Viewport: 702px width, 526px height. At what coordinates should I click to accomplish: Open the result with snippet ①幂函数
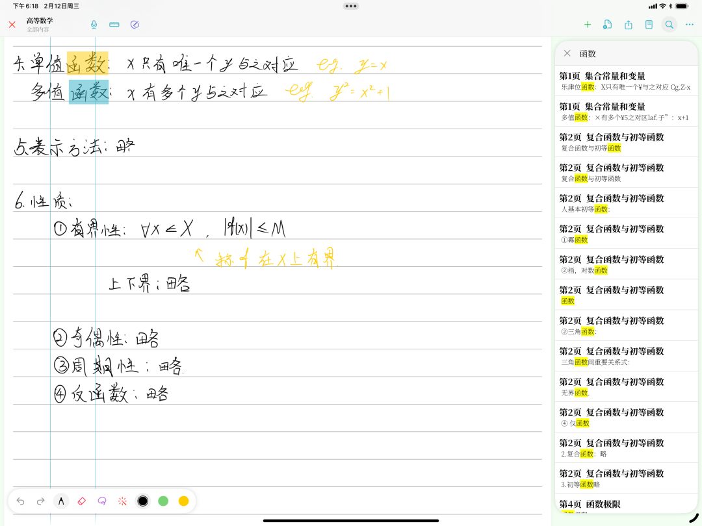coord(627,234)
